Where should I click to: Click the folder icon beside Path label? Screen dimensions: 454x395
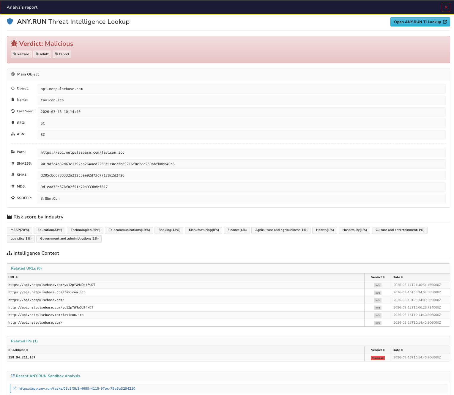point(13,152)
